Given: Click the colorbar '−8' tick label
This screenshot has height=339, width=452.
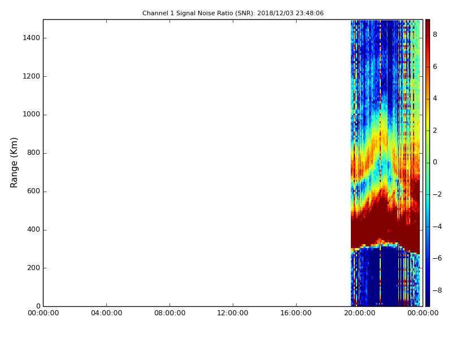Looking at the screenshot, I should click(x=437, y=290).
